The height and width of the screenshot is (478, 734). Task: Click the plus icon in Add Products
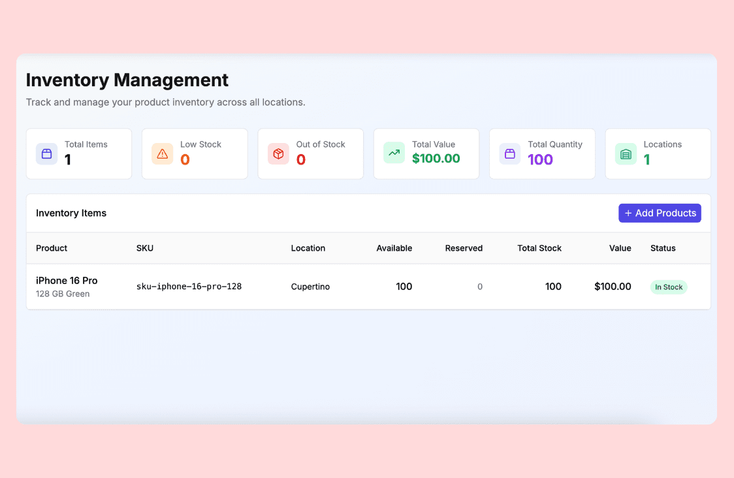[628, 213]
